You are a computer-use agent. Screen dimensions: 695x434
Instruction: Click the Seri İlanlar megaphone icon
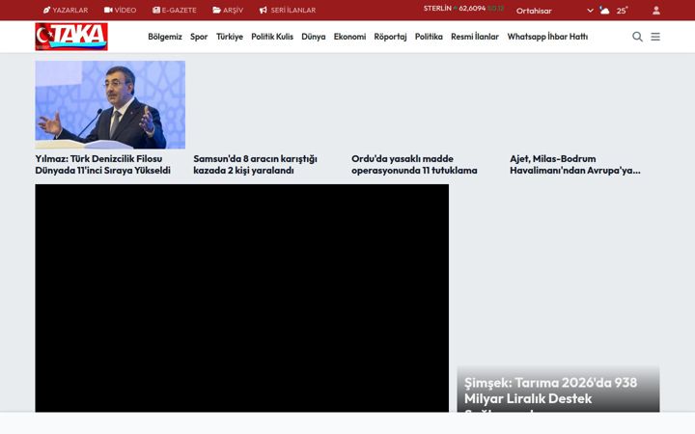click(x=264, y=10)
